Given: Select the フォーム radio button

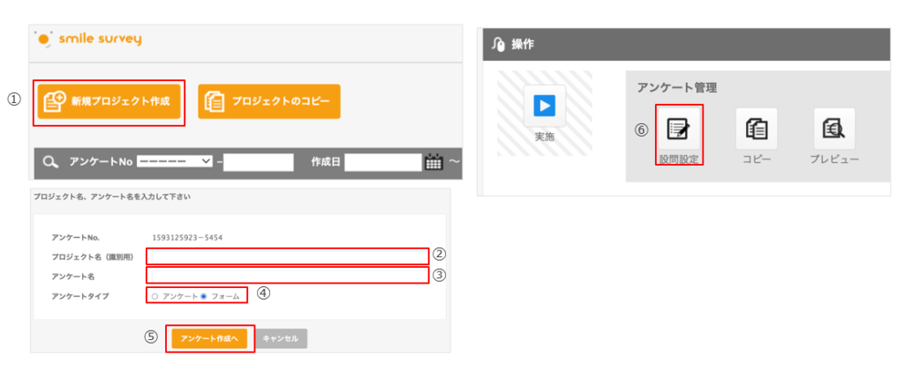Looking at the screenshot, I should pyautogui.click(x=204, y=296).
